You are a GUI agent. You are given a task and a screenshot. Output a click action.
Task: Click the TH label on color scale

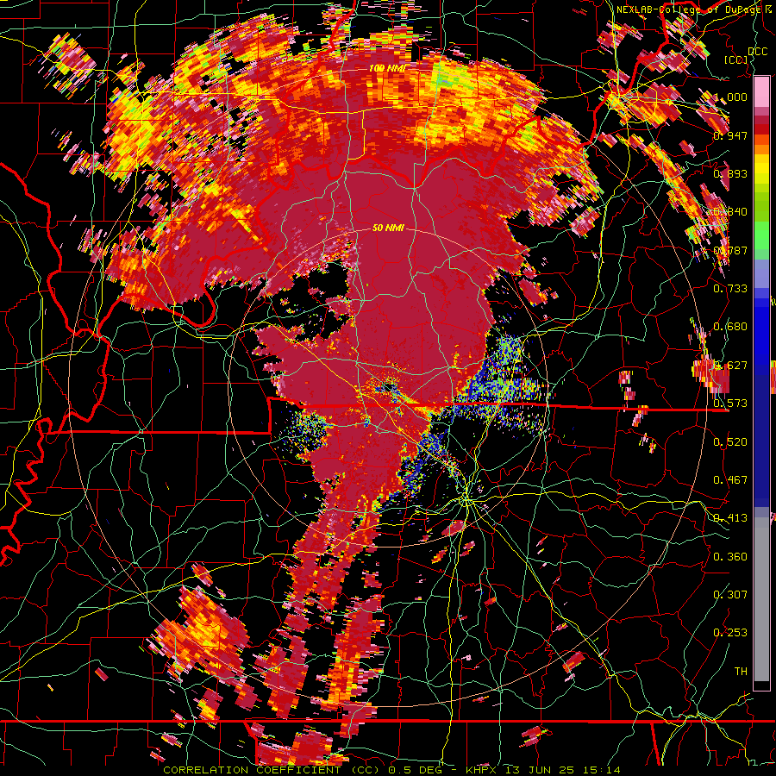pos(741,672)
